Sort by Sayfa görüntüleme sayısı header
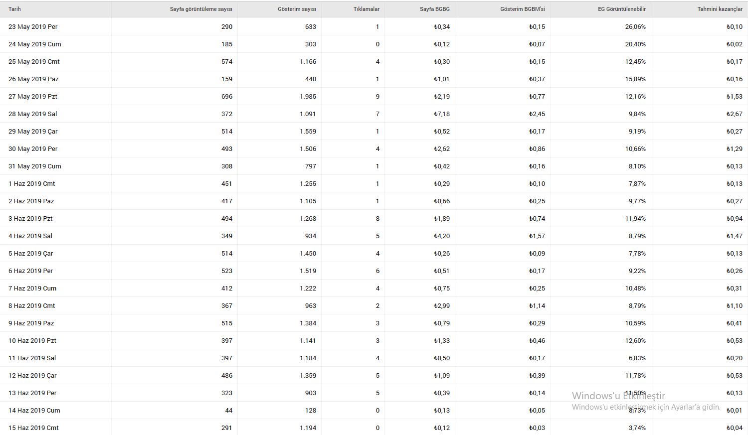 [x=201, y=9]
